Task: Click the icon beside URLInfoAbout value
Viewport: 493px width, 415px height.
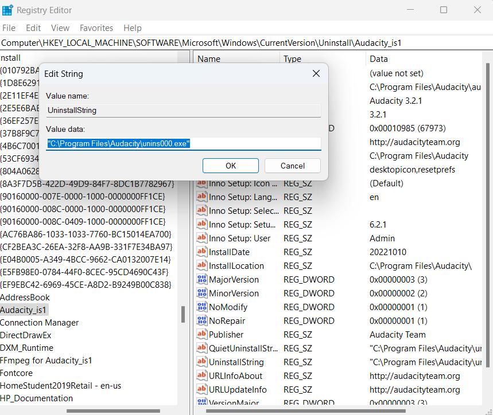Action: [201, 375]
